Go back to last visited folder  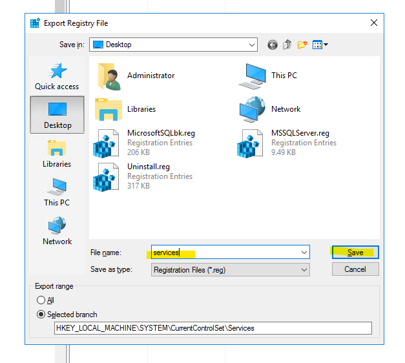click(x=272, y=45)
